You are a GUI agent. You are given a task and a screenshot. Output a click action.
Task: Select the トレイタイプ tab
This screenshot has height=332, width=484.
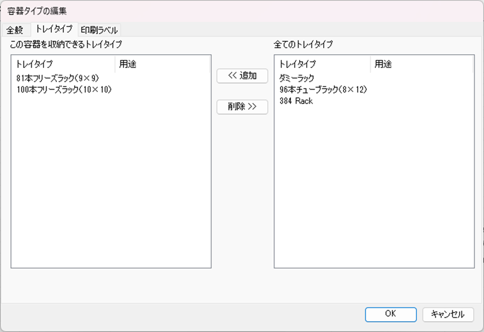coord(54,29)
